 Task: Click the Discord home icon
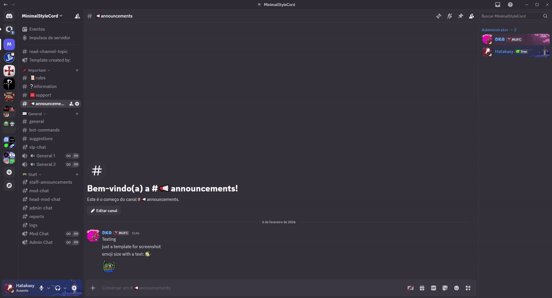[9, 16]
